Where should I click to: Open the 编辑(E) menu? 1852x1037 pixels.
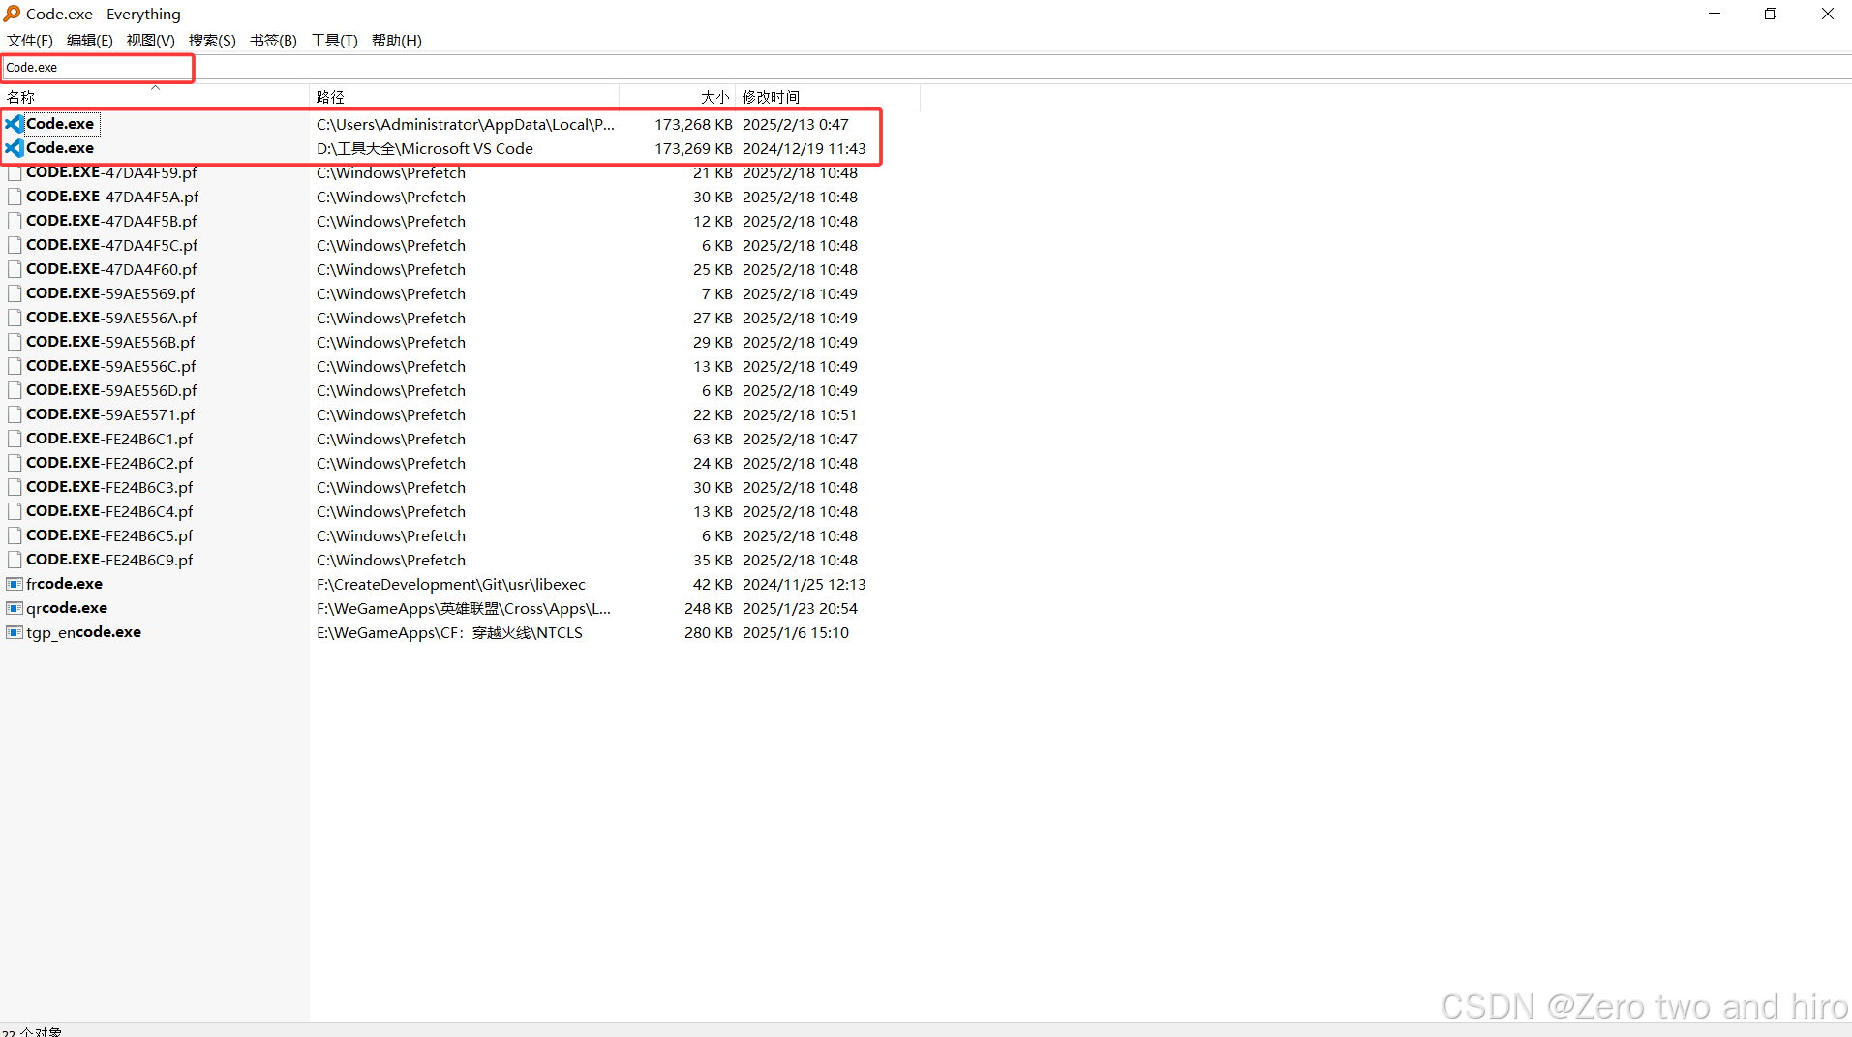(89, 40)
